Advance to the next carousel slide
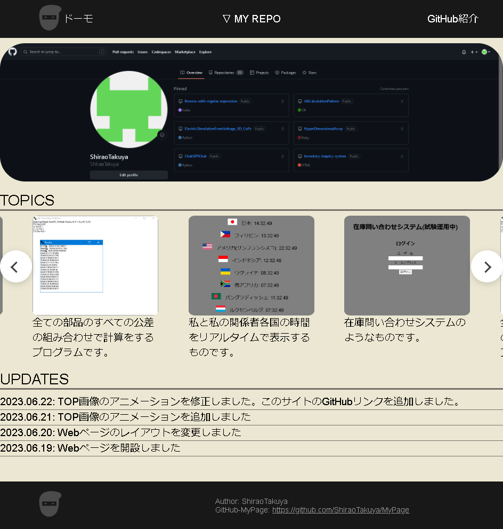 point(487,266)
